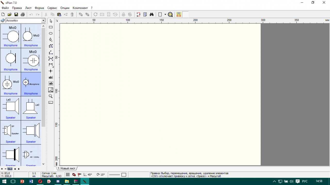Image resolution: width=330 pixels, height=185 pixels.
Task: Toggle the 15° rotation step
Action: tap(101, 175)
